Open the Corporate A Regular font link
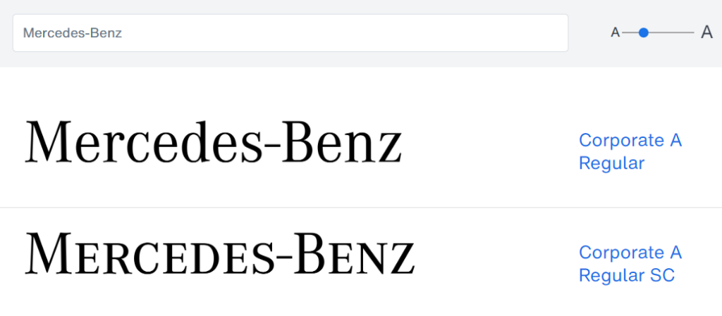This screenshot has height=316, width=722. point(630,151)
